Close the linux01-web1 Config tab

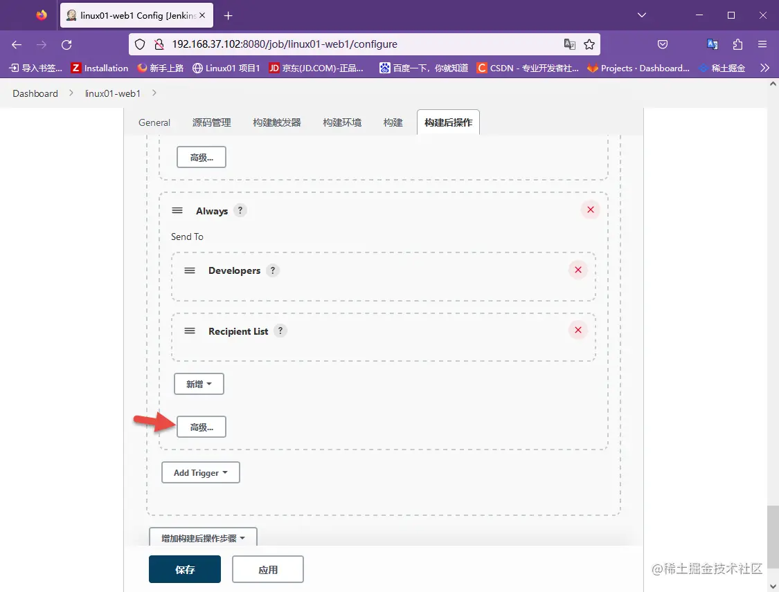click(202, 15)
